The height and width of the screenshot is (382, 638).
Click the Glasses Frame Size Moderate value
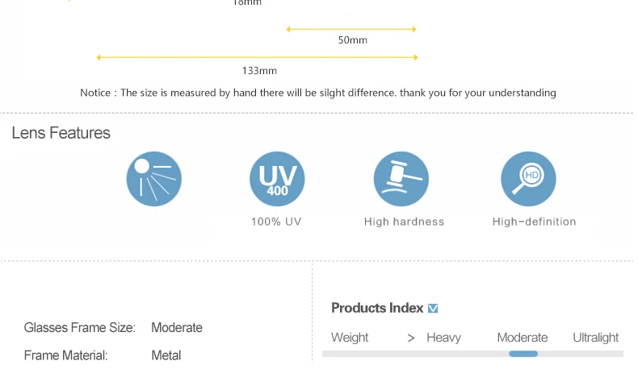177,327
